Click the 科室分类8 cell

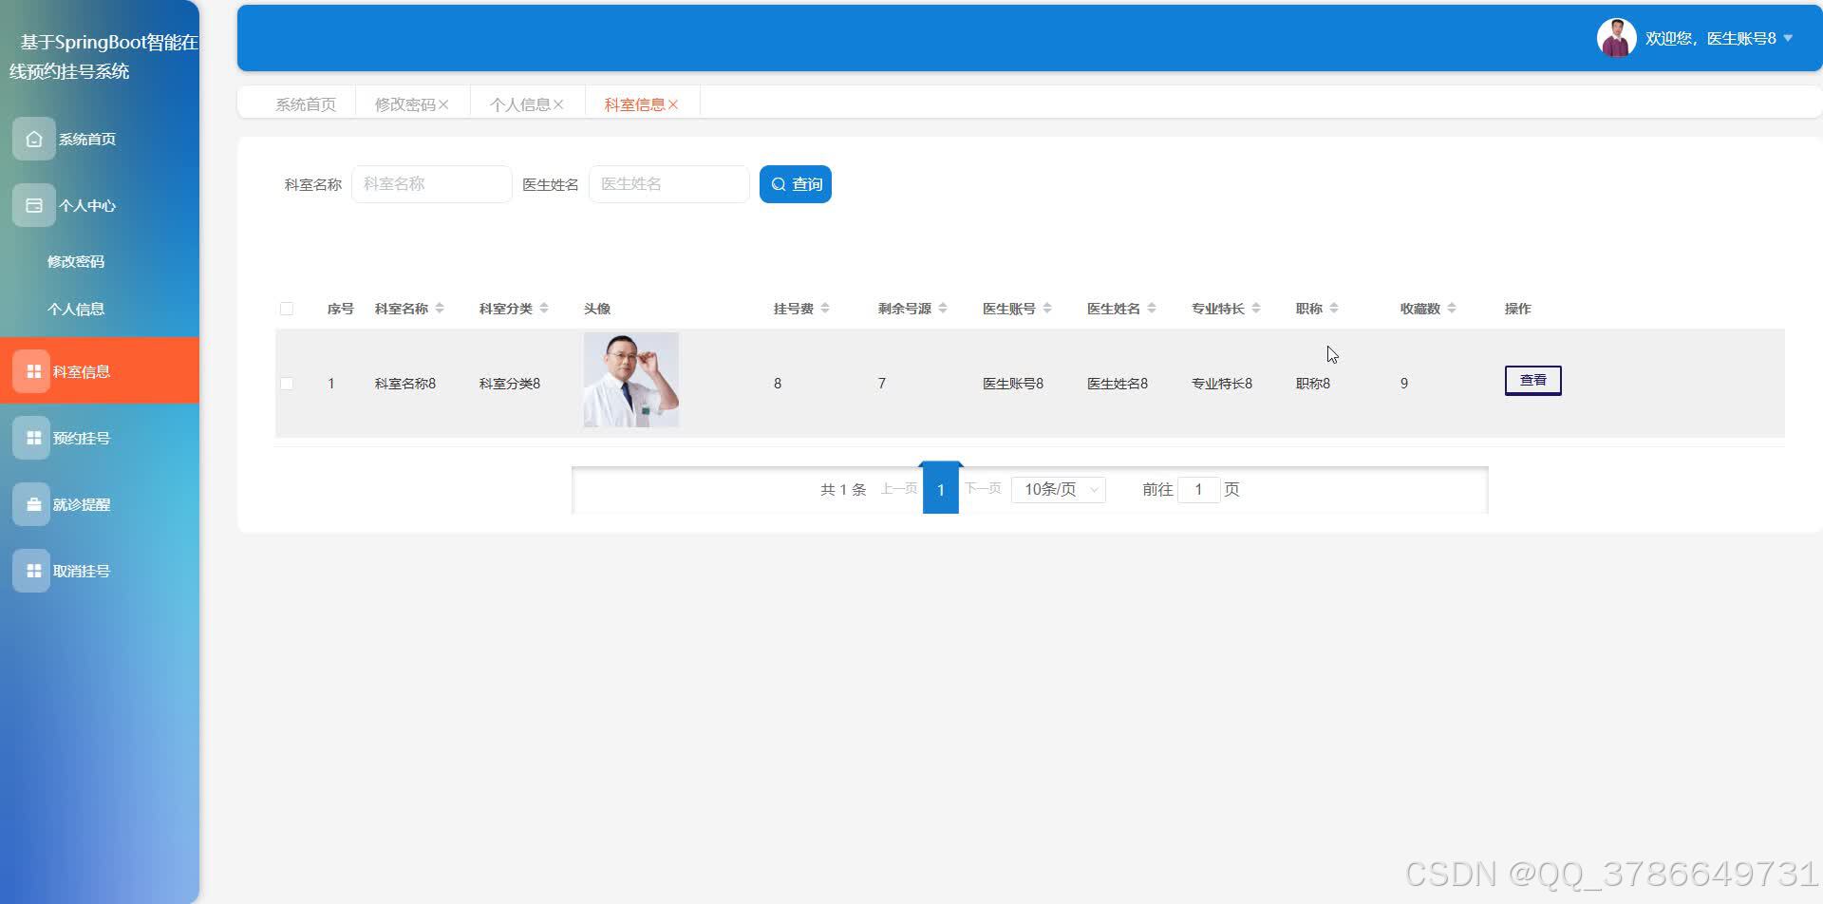click(510, 384)
